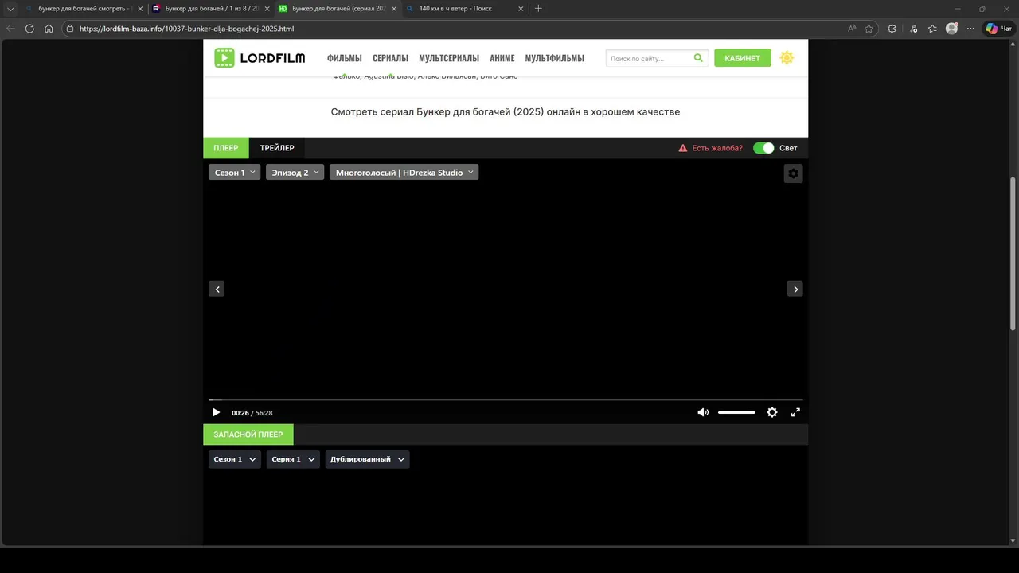The width and height of the screenshot is (1019, 573).
Task: Go to next episode arrow
Action: click(x=795, y=289)
